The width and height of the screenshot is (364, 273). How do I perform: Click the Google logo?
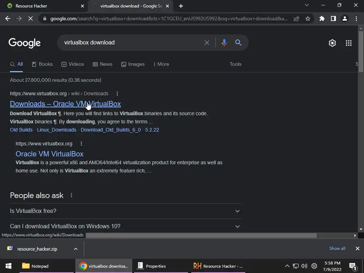(x=25, y=43)
